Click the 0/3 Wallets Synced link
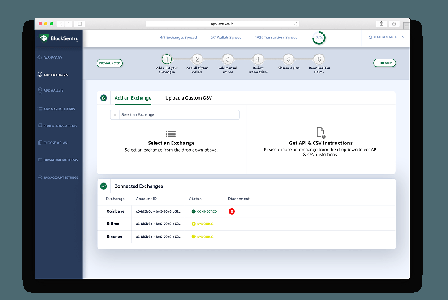The height and width of the screenshot is (300, 448). [226, 38]
